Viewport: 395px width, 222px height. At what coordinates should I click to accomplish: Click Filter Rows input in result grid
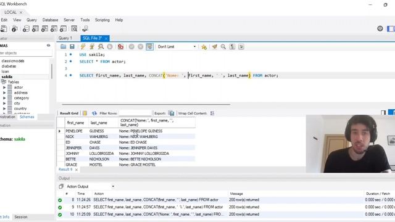135,113
